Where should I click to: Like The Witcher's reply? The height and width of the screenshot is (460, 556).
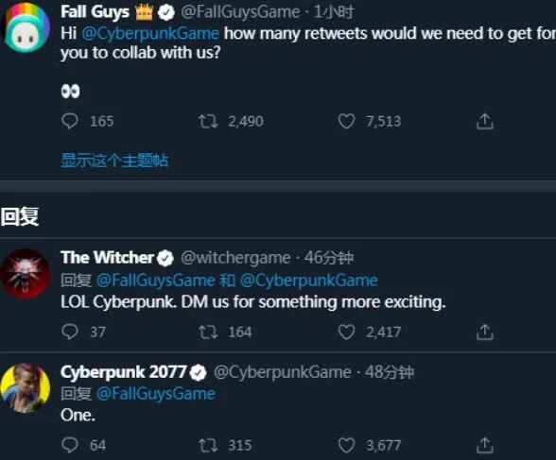pyautogui.click(x=346, y=332)
